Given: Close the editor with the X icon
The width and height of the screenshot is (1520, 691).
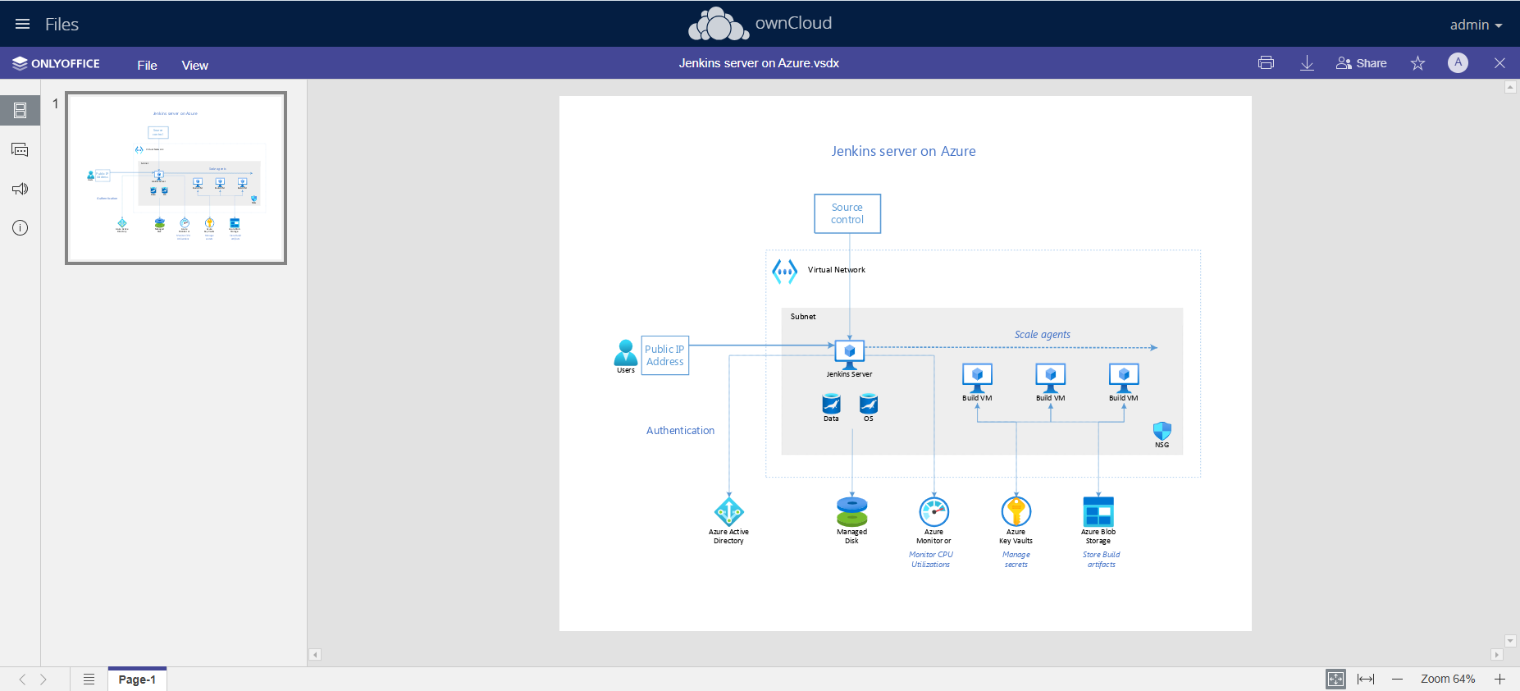Looking at the screenshot, I should tap(1499, 63).
